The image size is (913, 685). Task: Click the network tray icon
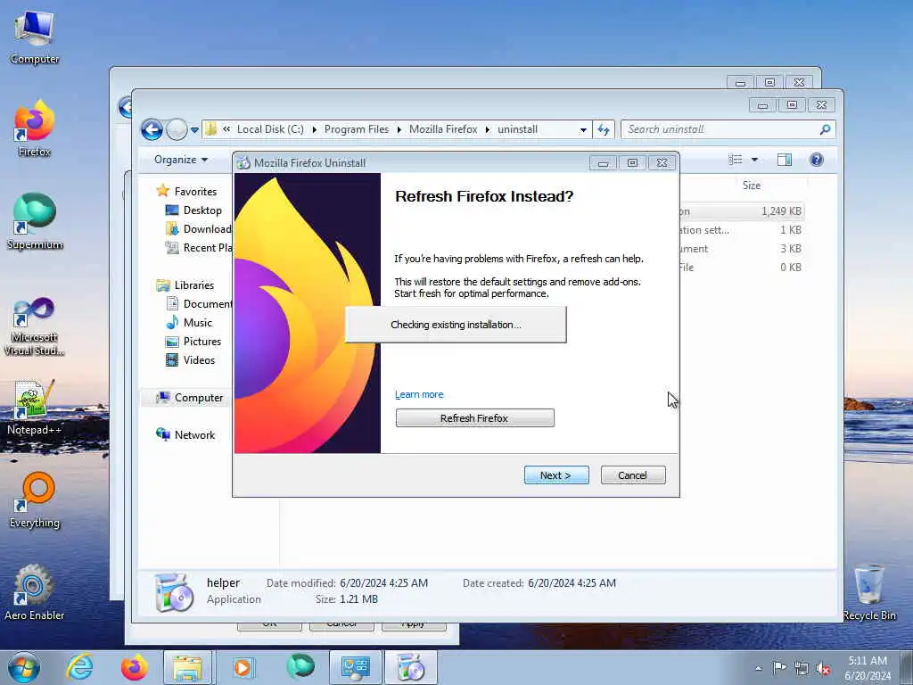pyautogui.click(x=802, y=668)
